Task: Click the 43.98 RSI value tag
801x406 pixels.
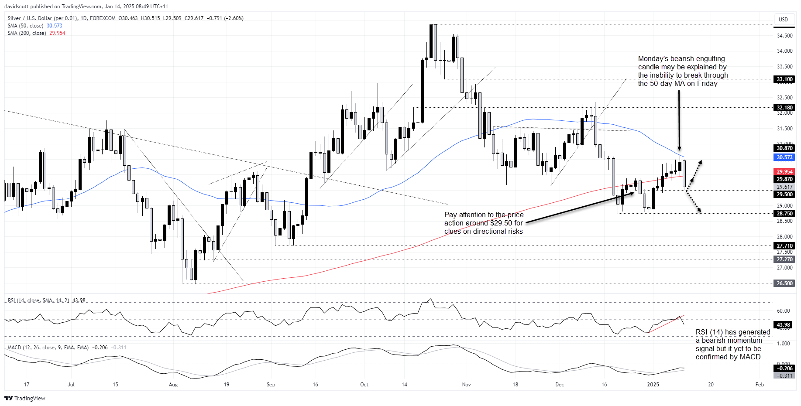Action: click(784, 325)
